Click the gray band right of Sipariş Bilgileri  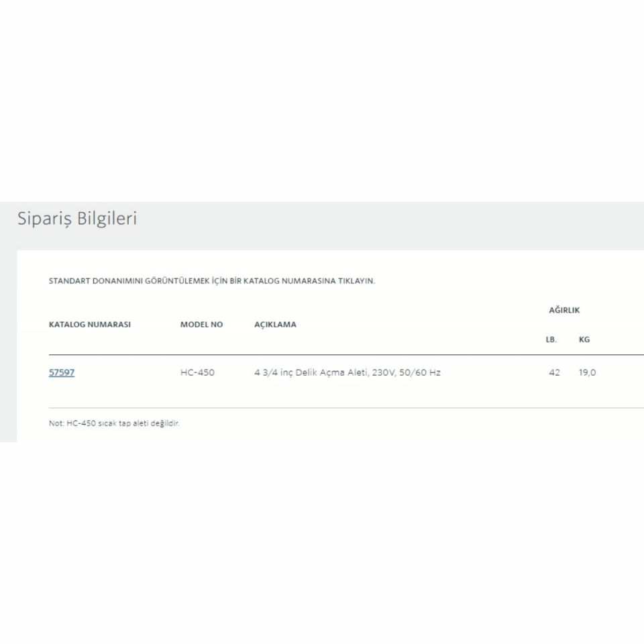[402, 225]
